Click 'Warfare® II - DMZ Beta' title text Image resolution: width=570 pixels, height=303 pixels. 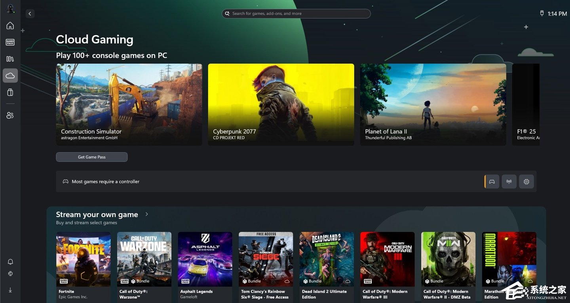tap(447, 297)
